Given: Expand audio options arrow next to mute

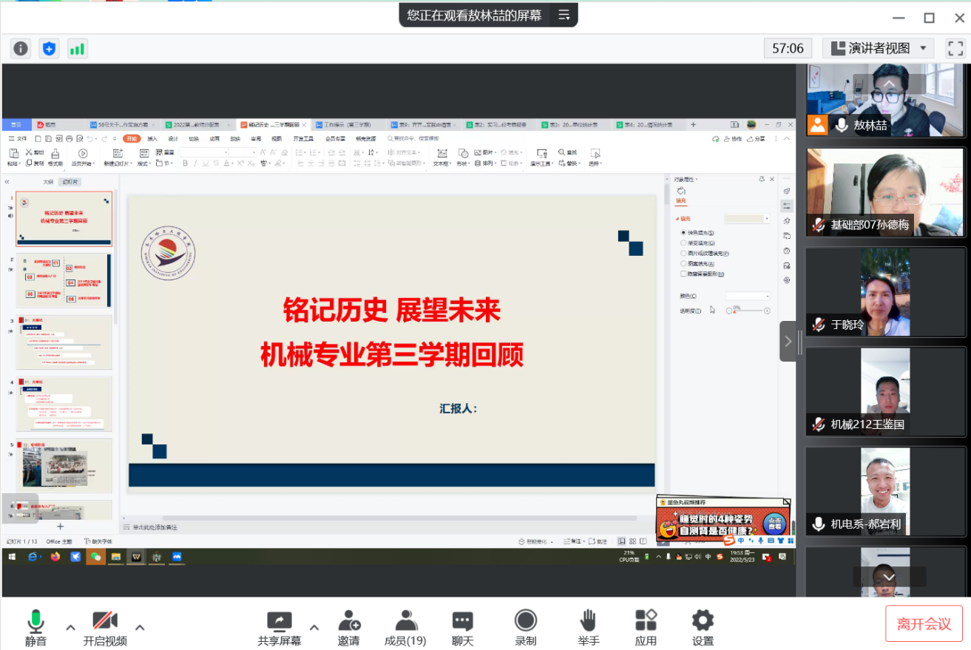Looking at the screenshot, I should (x=70, y=628).
